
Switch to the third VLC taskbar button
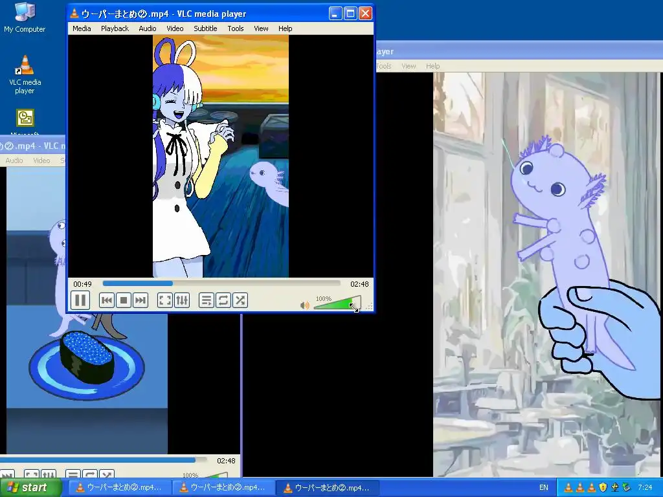(x=327, y=488)
